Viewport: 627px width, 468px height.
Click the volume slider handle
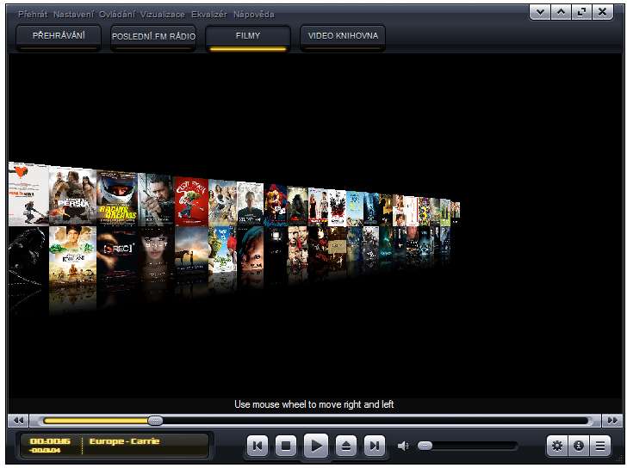(425, 446)
